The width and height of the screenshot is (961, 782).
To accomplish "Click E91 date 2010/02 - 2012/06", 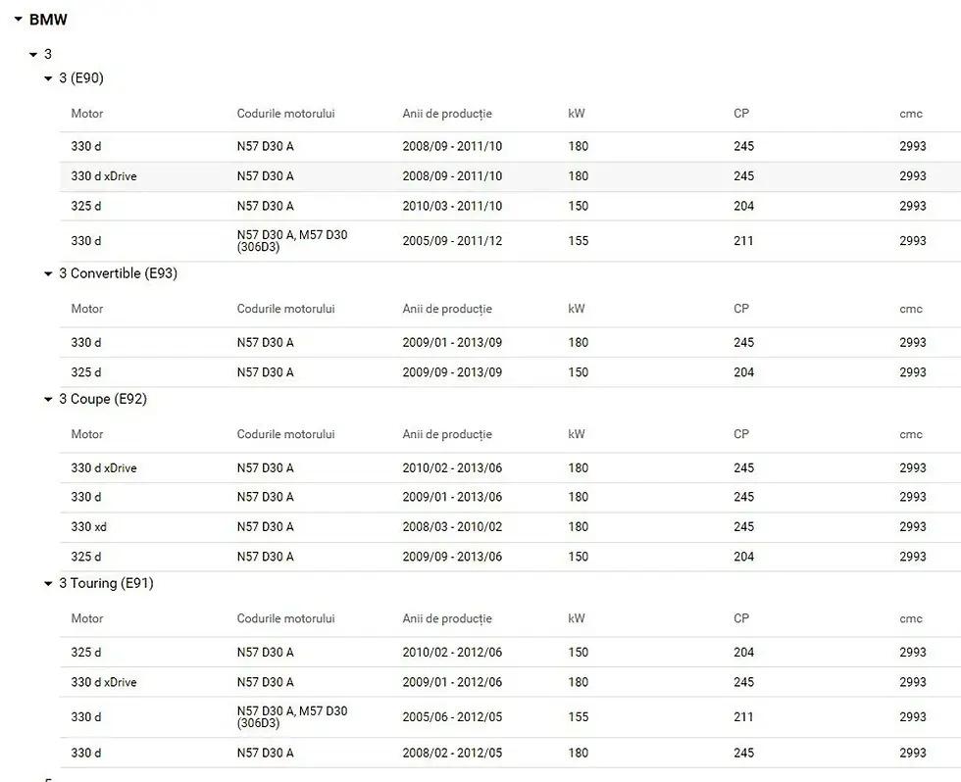I will 452,653.
